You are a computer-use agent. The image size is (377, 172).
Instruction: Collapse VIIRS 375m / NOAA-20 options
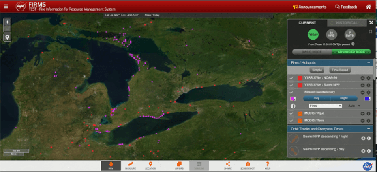pos(362,78)
